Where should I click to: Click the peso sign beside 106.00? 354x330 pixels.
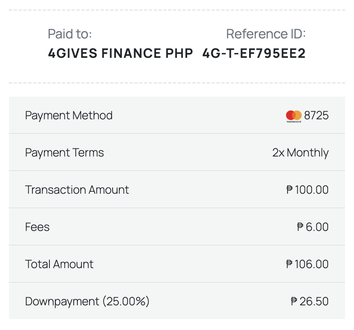click(290, 264)
